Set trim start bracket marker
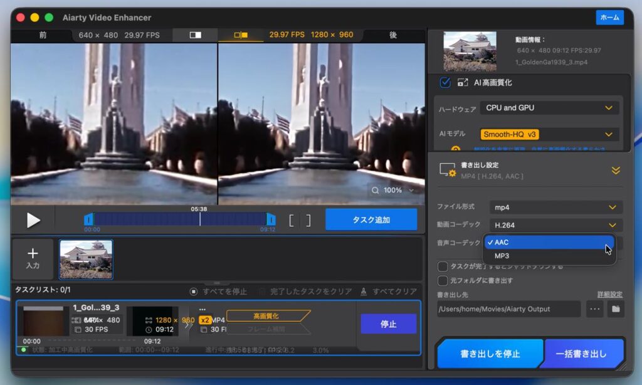The height and width of the screenshot is (385, 642). pyautogui.click(x=292, y=220)
